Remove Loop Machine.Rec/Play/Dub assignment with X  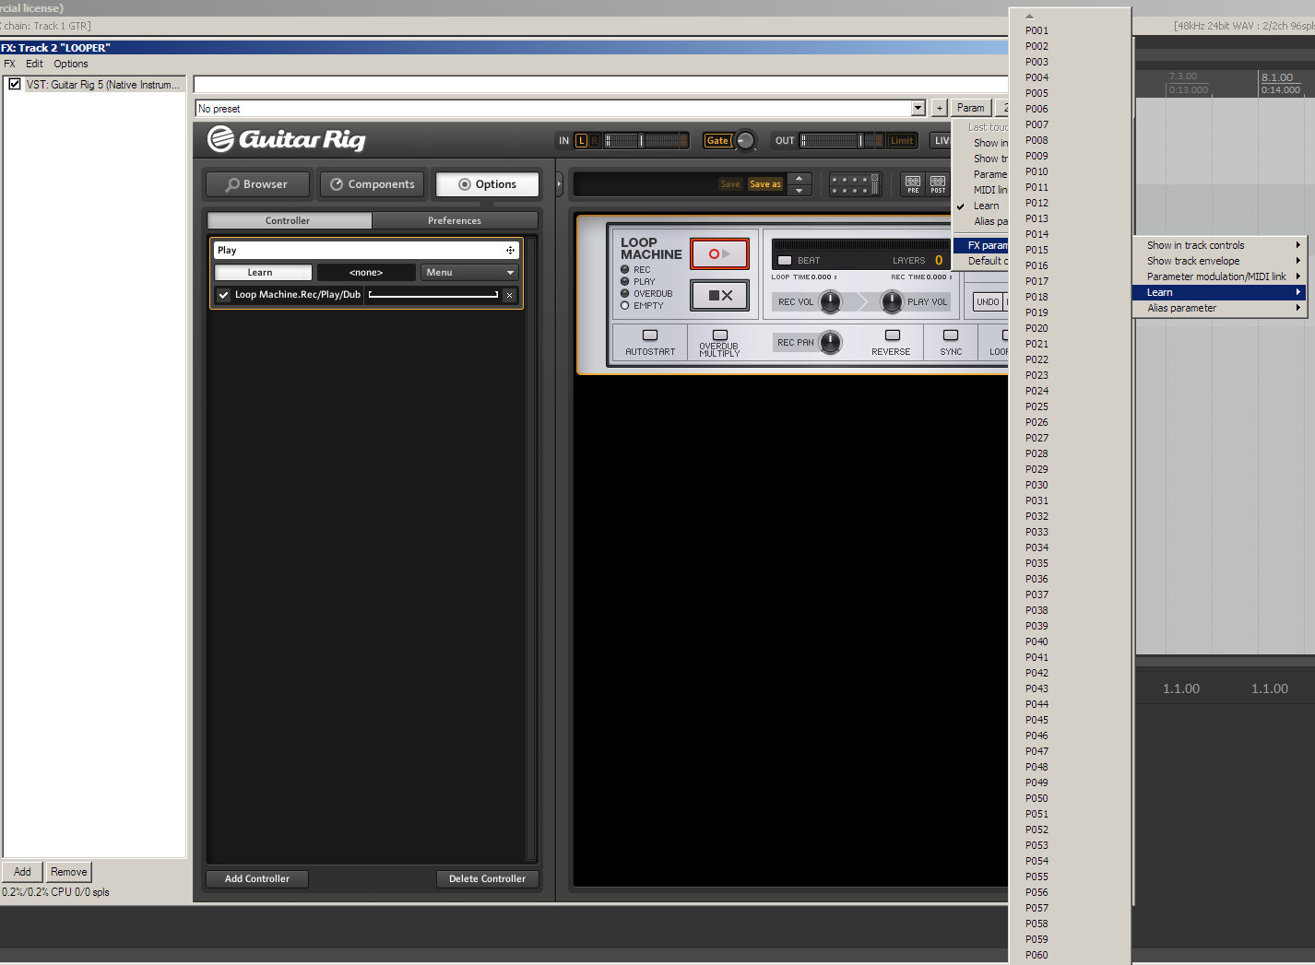(x=509, y=295)
